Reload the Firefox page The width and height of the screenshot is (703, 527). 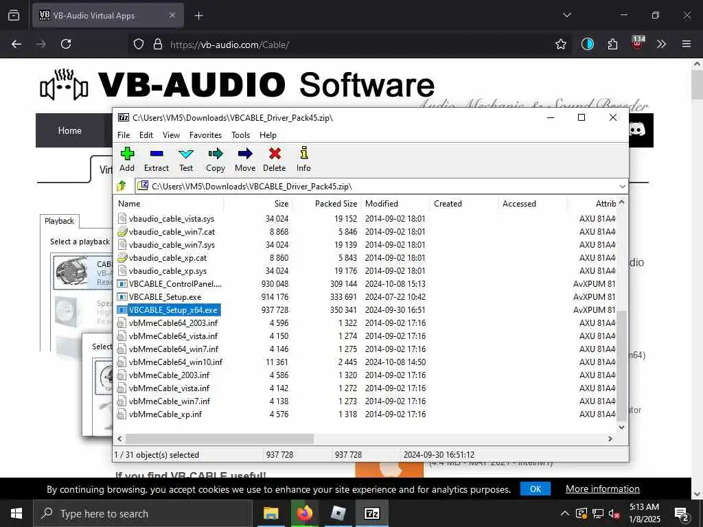coord(66,44)
